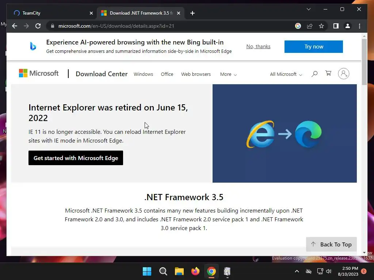Go back using the browser back arrow
The width and height of the screenshot is (374, 280).
(x=15, y=26)
